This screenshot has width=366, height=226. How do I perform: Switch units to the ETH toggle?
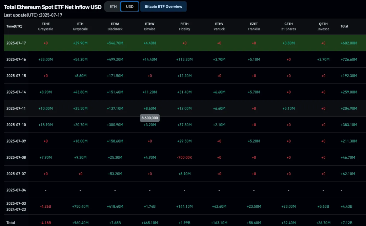tap(113, 6)
